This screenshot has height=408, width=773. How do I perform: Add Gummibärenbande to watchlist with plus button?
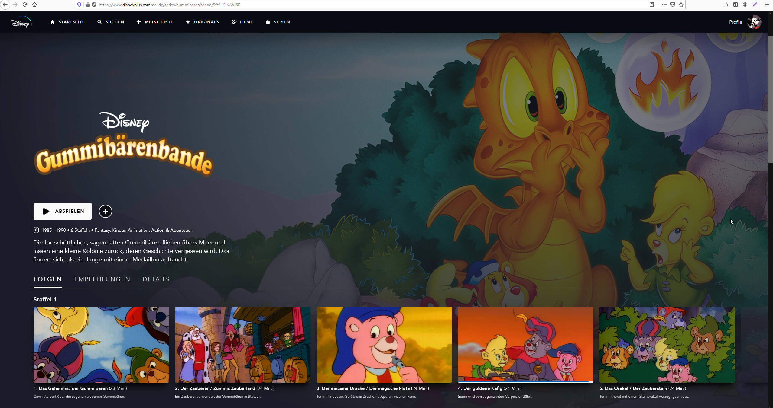point(105,211)
